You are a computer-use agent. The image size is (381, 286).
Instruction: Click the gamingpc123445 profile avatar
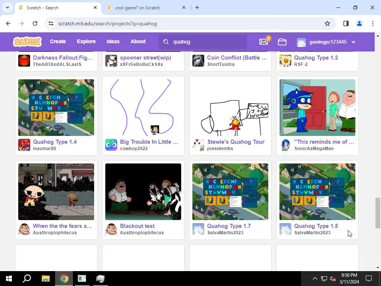coord(301,42)
